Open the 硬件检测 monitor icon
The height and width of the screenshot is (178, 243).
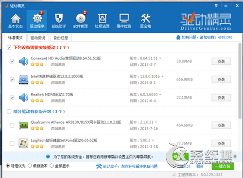coord(124,21)
